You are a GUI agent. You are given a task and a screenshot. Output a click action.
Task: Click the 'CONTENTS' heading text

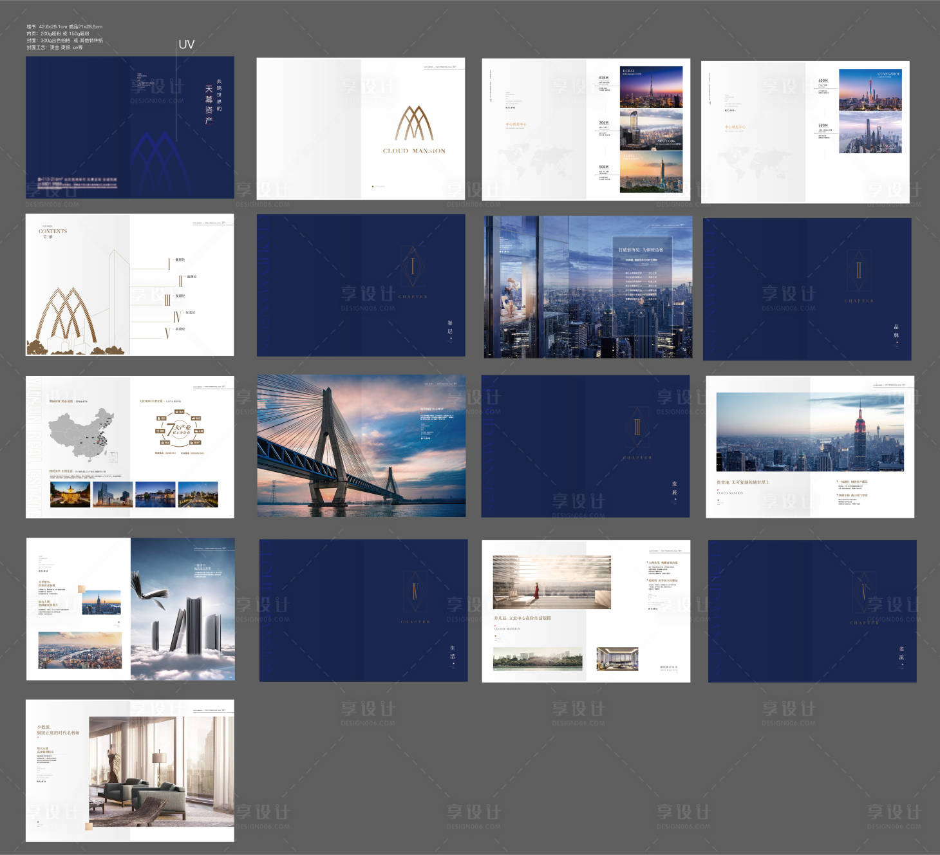coord(53,231)
